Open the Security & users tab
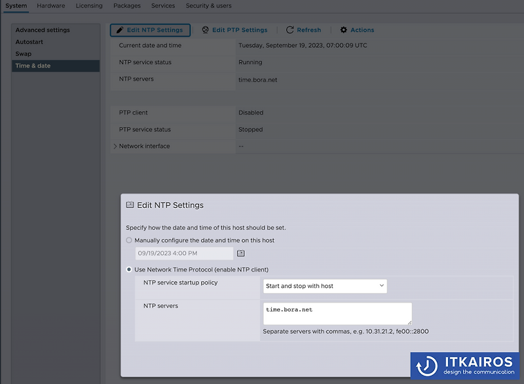The image size is (524, 384). coord(208,5)
